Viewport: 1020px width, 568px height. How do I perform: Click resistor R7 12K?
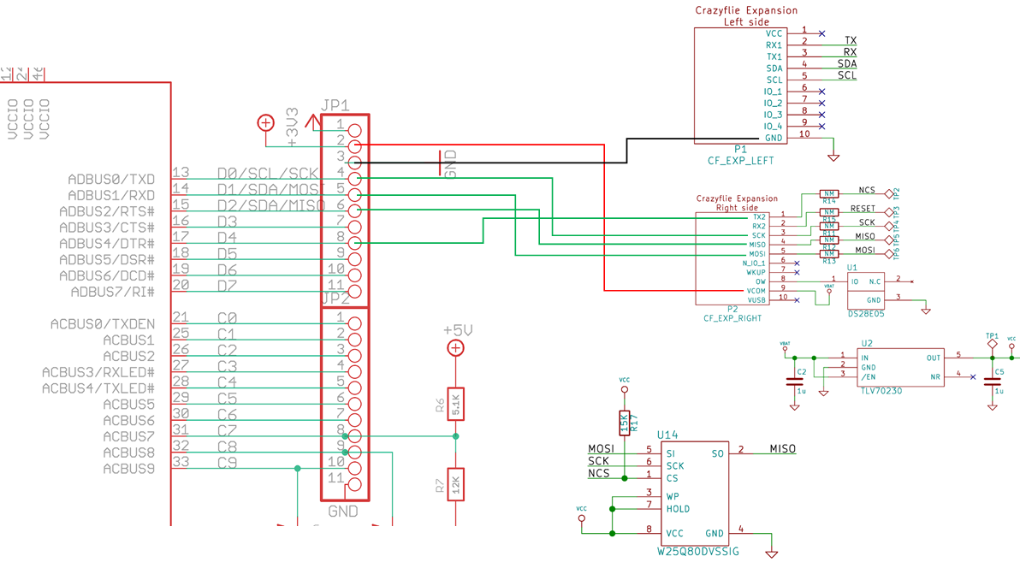(455, 485)
